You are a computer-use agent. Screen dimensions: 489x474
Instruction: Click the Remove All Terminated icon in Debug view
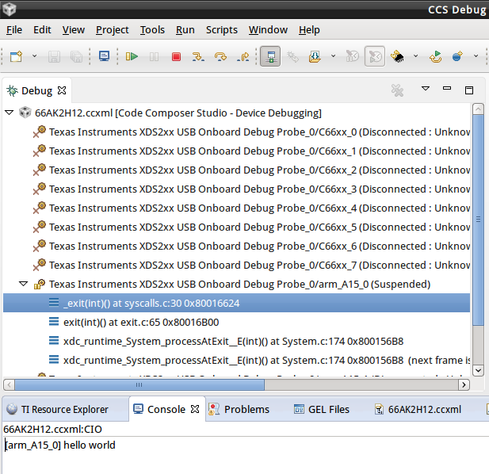pos(397,90)
